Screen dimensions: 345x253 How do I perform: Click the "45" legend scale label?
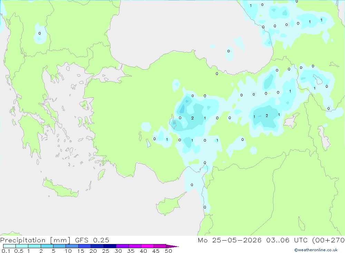[156, 251]
